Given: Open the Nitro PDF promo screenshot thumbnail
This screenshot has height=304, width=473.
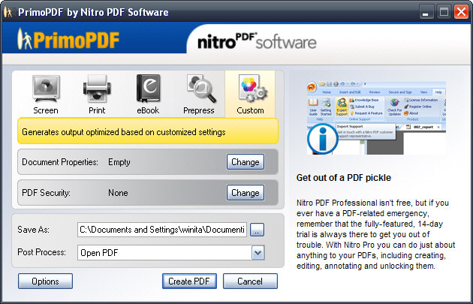Looking at the screenshot, I should pyautogui.click(x=376, y=118).
